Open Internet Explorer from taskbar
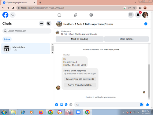153x115 pixels. coord(23,112)
